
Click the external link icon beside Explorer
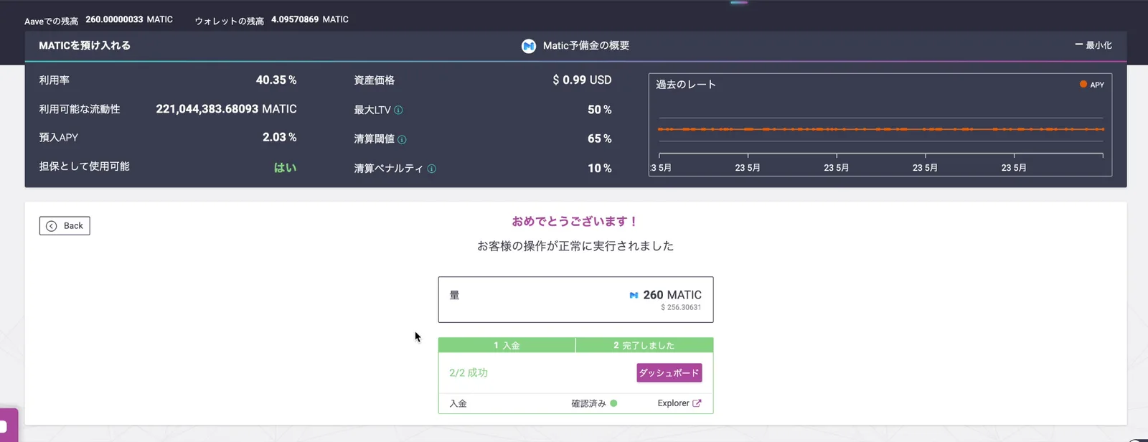coord(697,403)
